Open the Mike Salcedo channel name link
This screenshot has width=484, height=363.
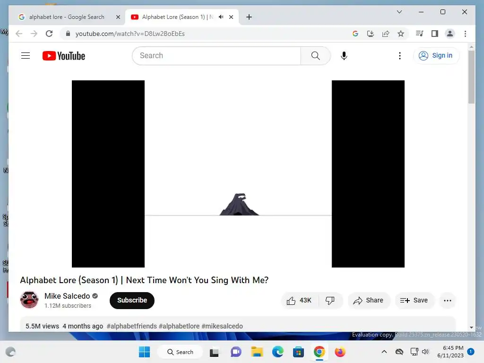67,296
